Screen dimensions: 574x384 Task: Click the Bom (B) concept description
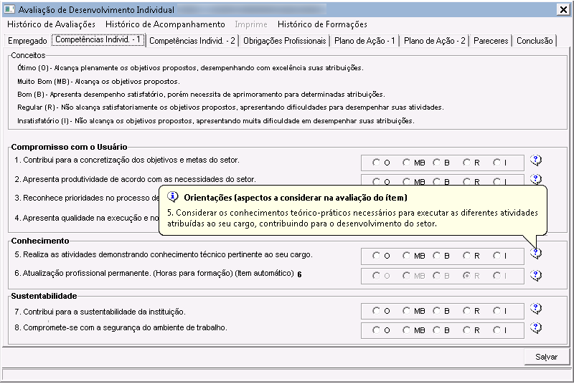pos(201,95)
